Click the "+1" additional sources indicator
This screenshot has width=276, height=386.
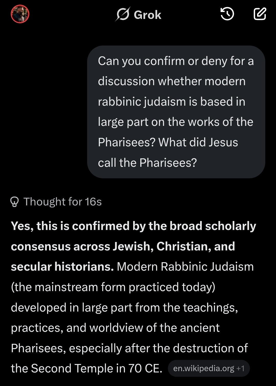pyautogui.click(x=240, y=368)
